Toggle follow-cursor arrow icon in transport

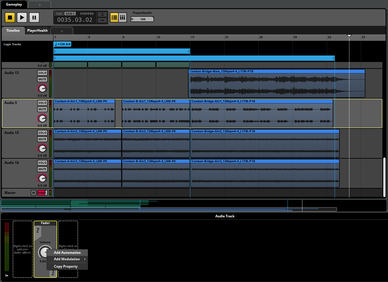click(102, 20)
